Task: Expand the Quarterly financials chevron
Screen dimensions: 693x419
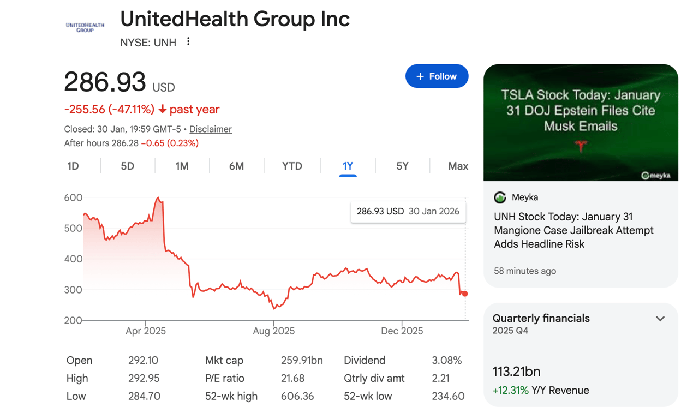Action: pyautogui.click(x=660, y=319)
